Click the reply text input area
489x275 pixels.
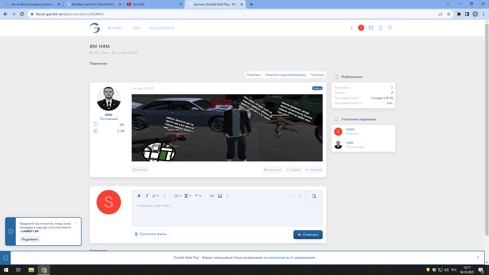tap(227, 213)
